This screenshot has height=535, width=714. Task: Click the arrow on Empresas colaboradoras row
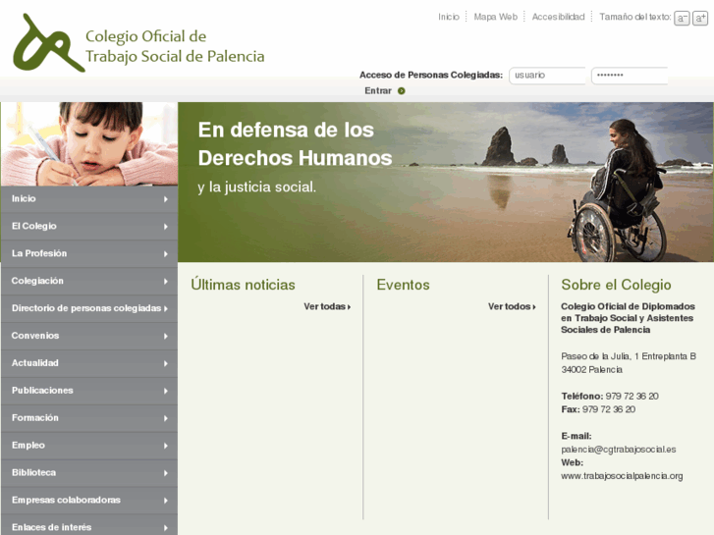click(x=166, y=501)
